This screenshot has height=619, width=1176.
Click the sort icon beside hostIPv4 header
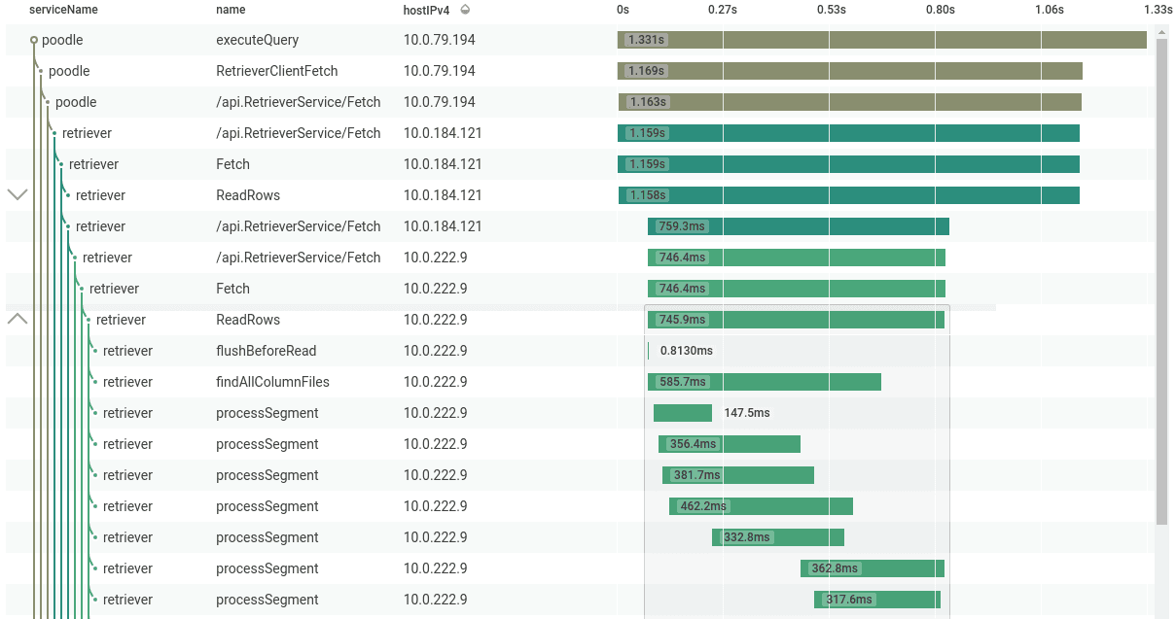tap(465, 10)
